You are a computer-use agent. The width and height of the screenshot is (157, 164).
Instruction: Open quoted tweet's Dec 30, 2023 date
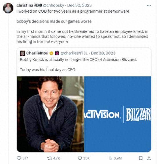(x=103, y=53)
